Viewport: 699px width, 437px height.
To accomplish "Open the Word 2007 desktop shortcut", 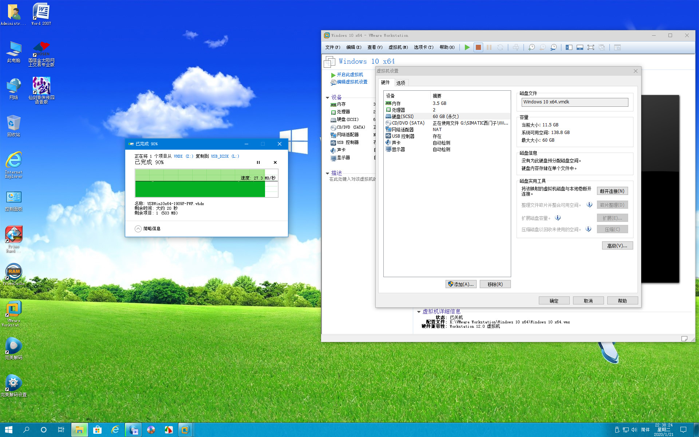I will click(41, 15).
